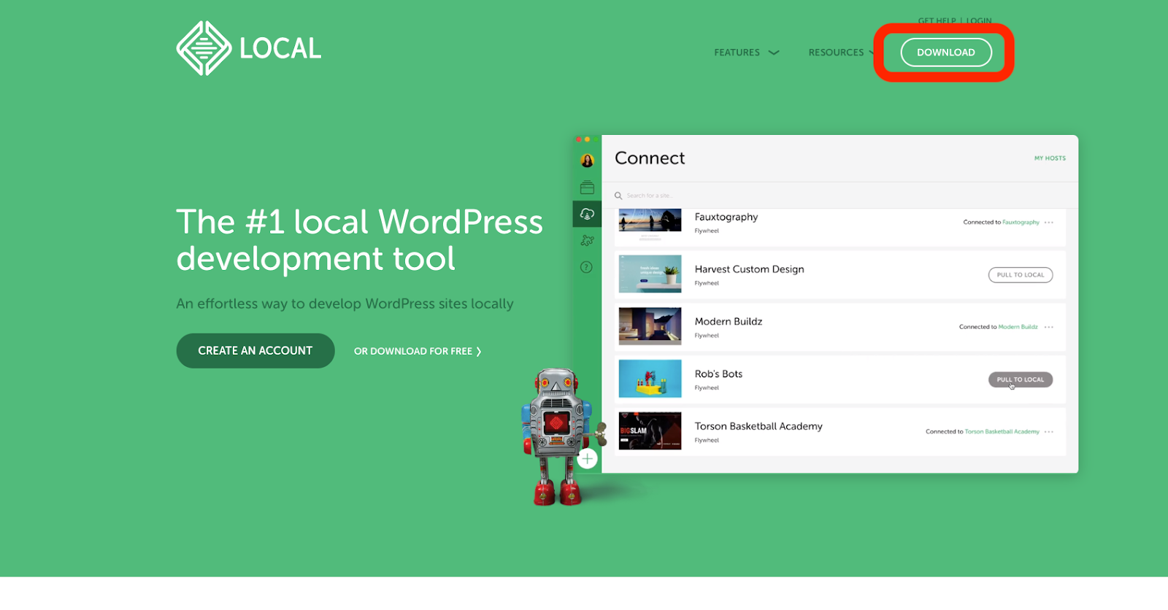
Task: Focus the Search for a site field
Action: coord(839,196)
